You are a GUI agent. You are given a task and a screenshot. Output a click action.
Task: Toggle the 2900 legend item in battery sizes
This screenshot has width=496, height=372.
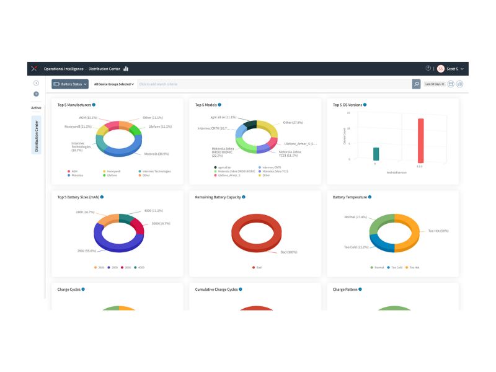point(112,268)
